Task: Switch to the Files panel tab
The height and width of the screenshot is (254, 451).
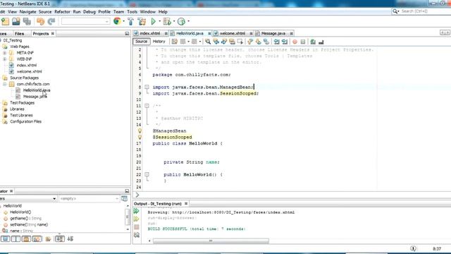Action: (x=19, y=34)
